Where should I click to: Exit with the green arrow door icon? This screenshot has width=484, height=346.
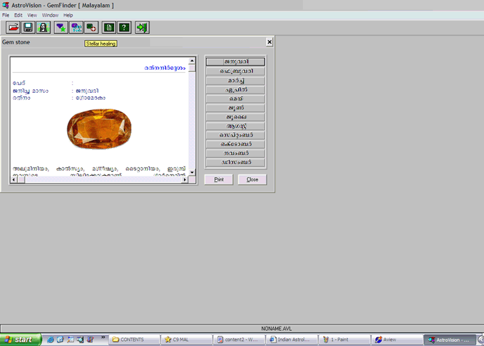[x=142, y=28]
